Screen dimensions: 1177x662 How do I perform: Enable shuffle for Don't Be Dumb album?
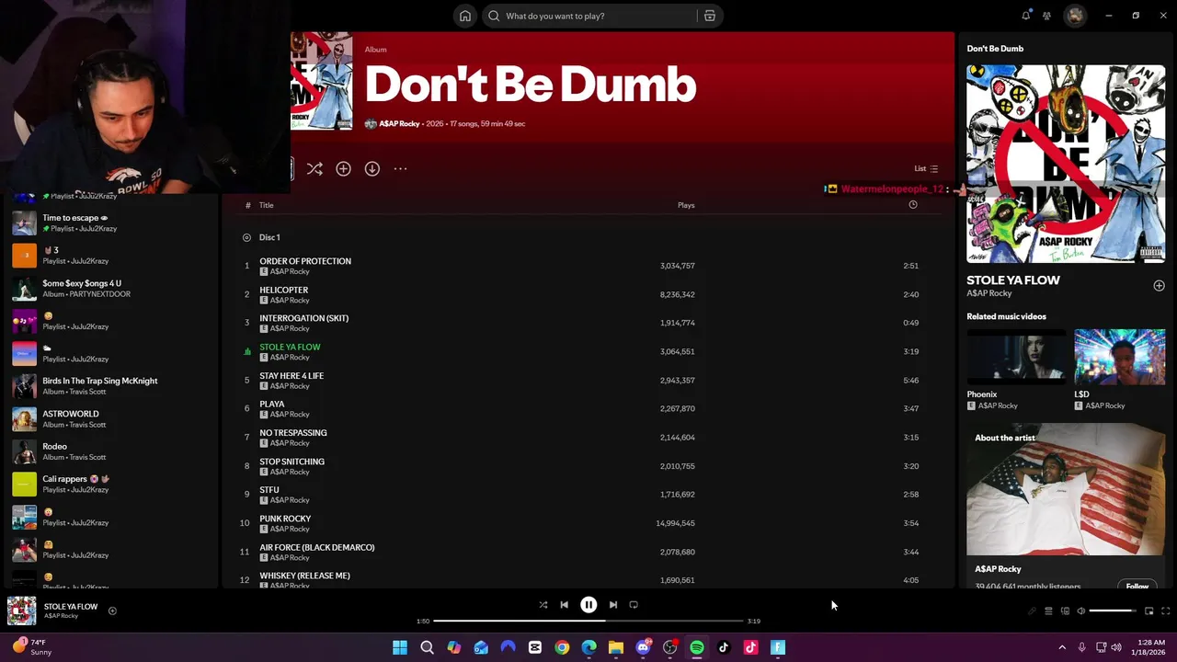314,169
